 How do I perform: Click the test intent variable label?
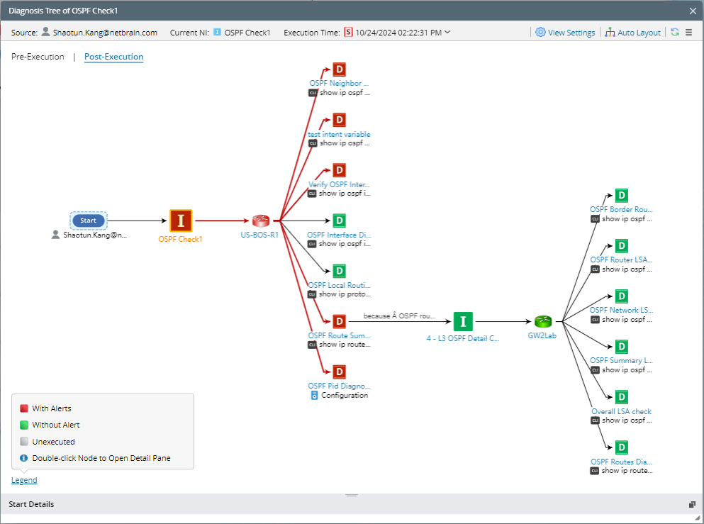pyautogui.click(x=339, y=134)
